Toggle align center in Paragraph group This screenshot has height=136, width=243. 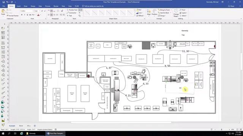[x=52, y=15]
